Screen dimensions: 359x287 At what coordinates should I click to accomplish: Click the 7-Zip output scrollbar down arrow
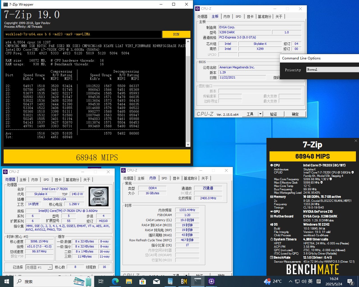point(188,145)
